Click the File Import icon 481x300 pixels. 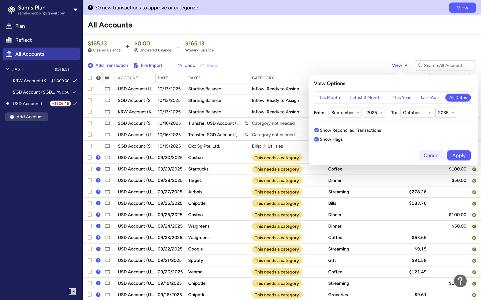tap(136, 65)
